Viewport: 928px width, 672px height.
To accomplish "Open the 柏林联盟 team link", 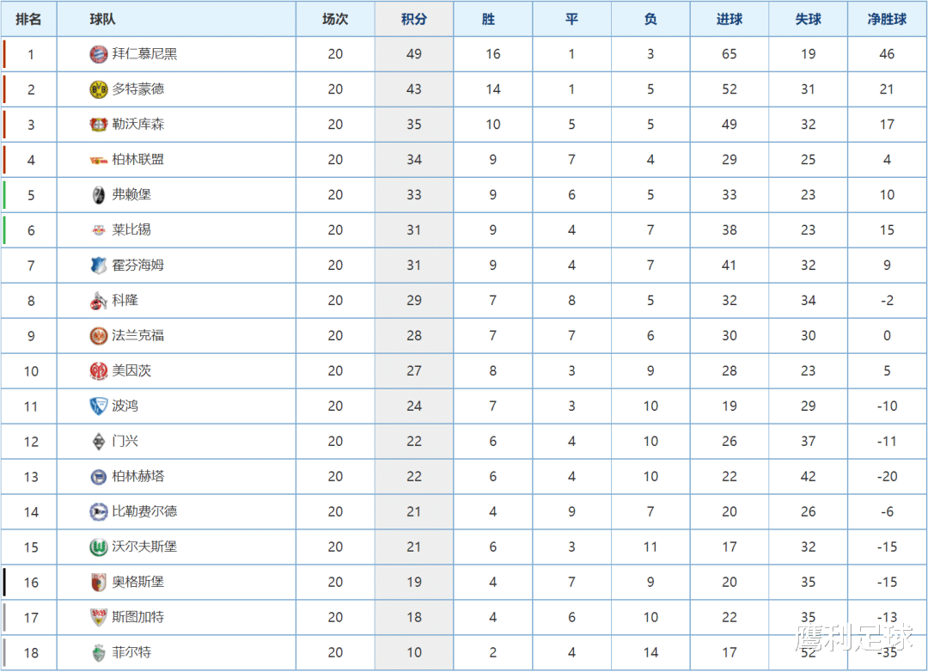I will point(137,159).
